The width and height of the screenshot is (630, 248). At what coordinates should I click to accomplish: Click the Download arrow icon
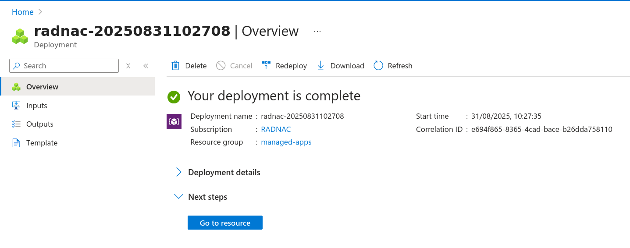(x=320, y=66)
